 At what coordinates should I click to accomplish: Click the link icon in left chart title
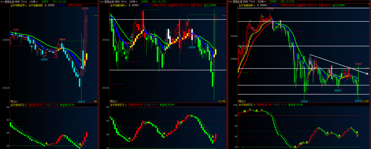2,1
